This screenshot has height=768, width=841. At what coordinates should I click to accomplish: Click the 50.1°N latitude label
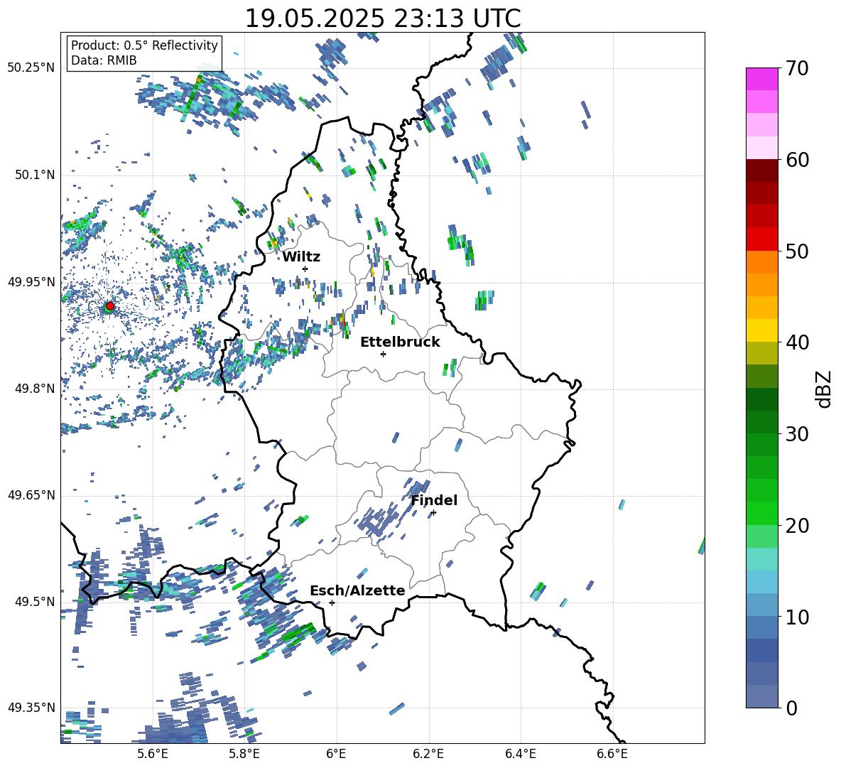(x=34, y=175)
